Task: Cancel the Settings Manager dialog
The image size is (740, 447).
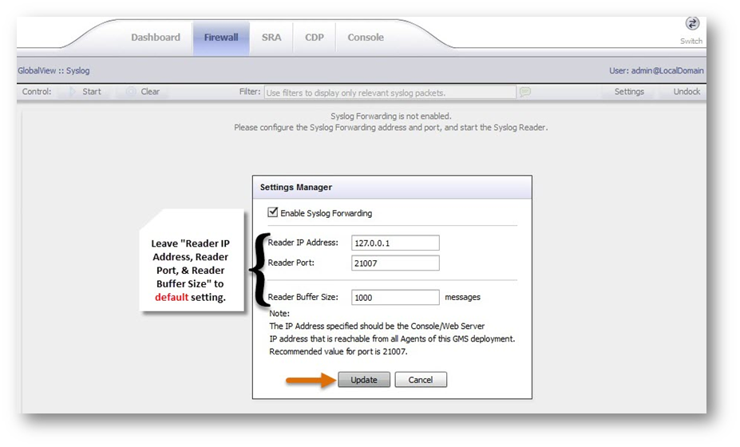Action: point(420,380)
